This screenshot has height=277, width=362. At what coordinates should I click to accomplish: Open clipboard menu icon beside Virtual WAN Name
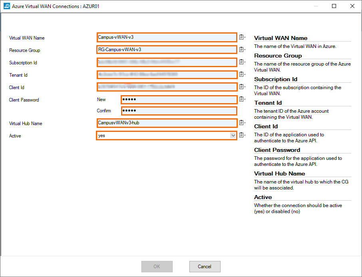click(x=242, y=37)
